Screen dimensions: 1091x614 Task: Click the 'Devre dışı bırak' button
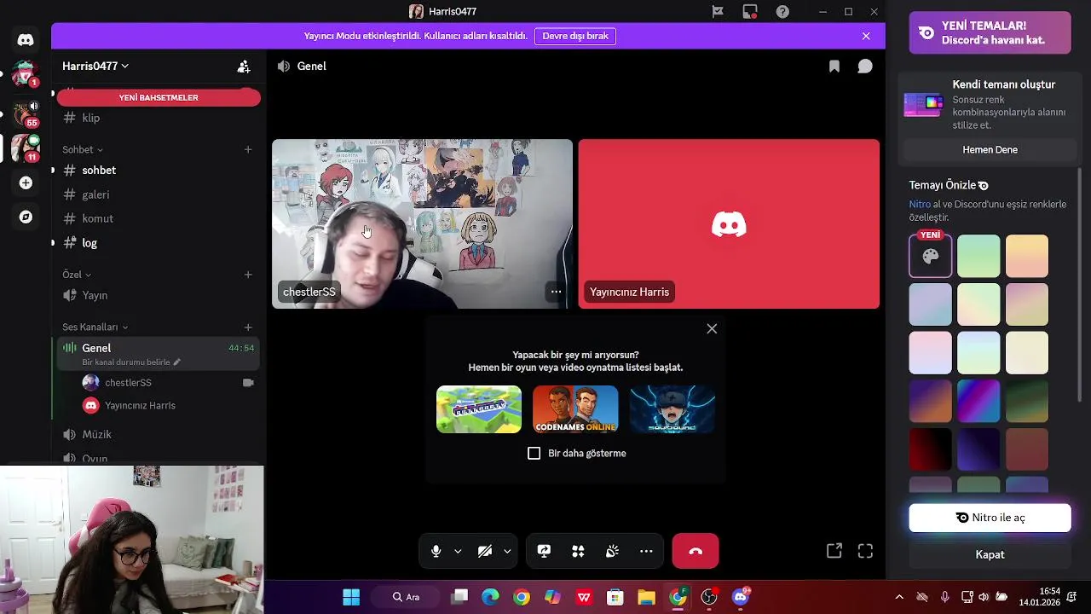[x=575, y=36]
